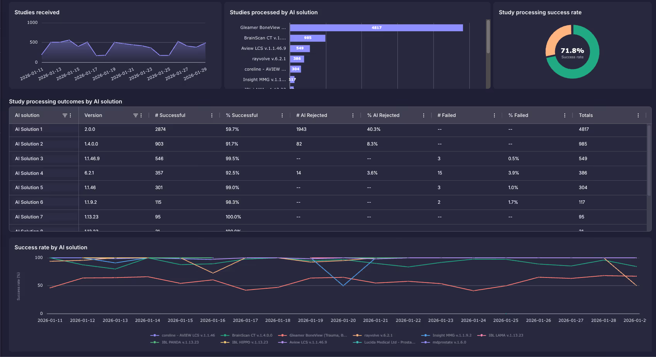Screen dimensions: 656x357
Task: Sort by the # Successful header label
Action: click(x=170, y=115)
